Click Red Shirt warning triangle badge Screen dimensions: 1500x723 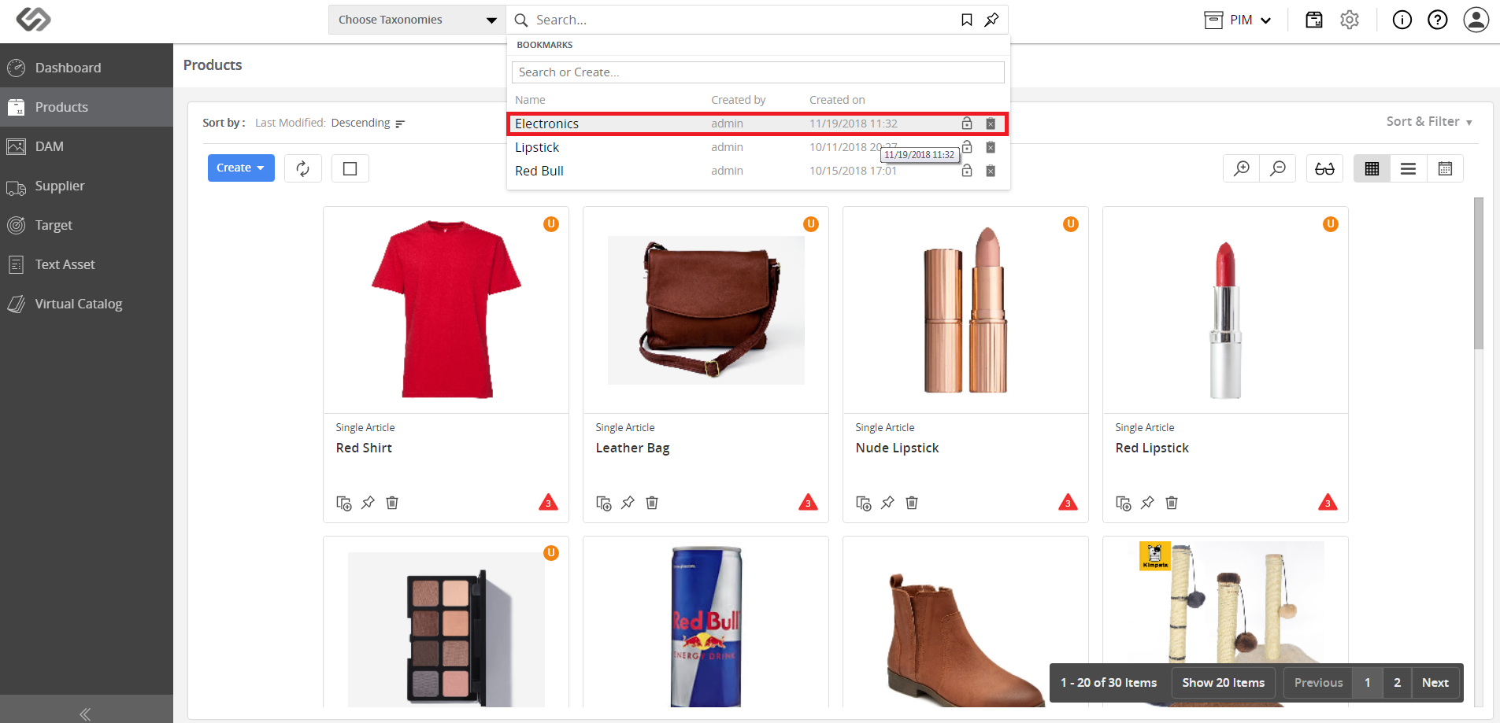tap(548, 502)
